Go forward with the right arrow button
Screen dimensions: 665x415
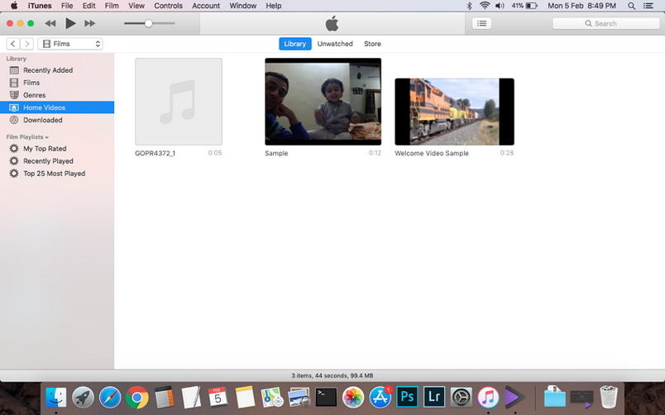point(26,44)
